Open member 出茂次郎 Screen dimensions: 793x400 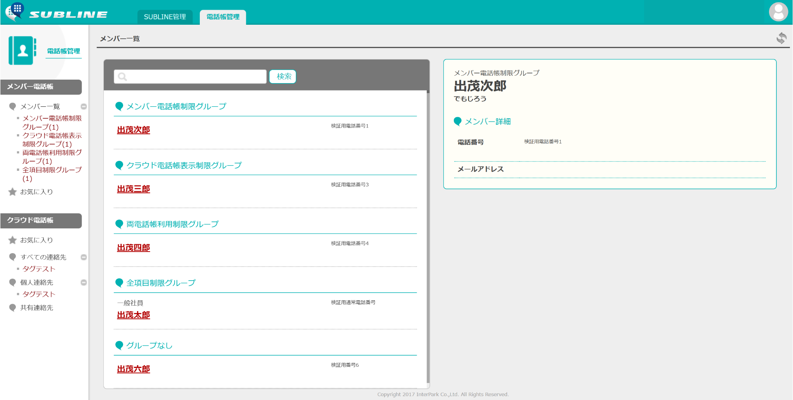[x=134, y=130]
